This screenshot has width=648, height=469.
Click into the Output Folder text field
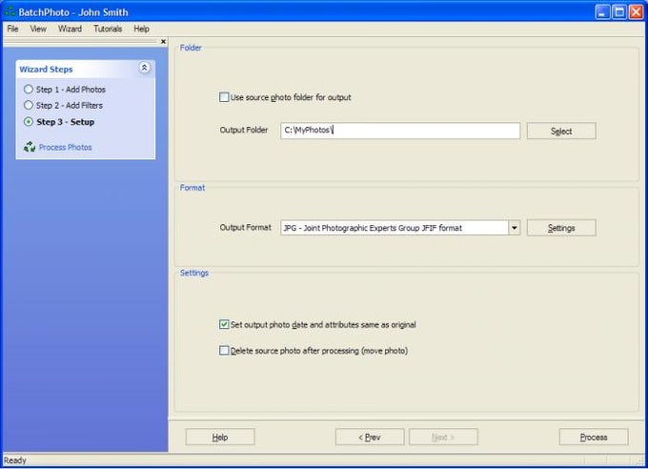(400, 131)
